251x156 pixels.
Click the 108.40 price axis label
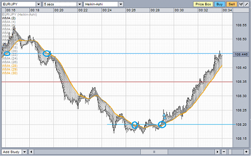click(241, 68)
